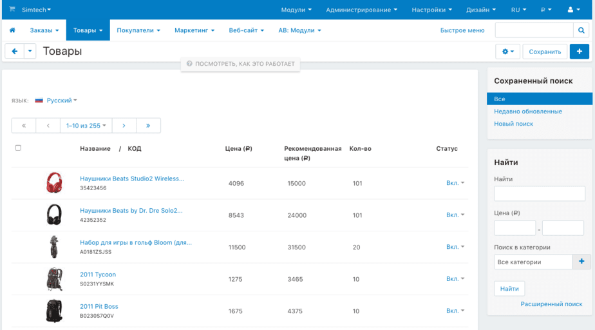The width and height of the screenshot is (595, 330).
Task: Click the red Beats Studio2 headphones thumbnail
Action: point(54,182)
